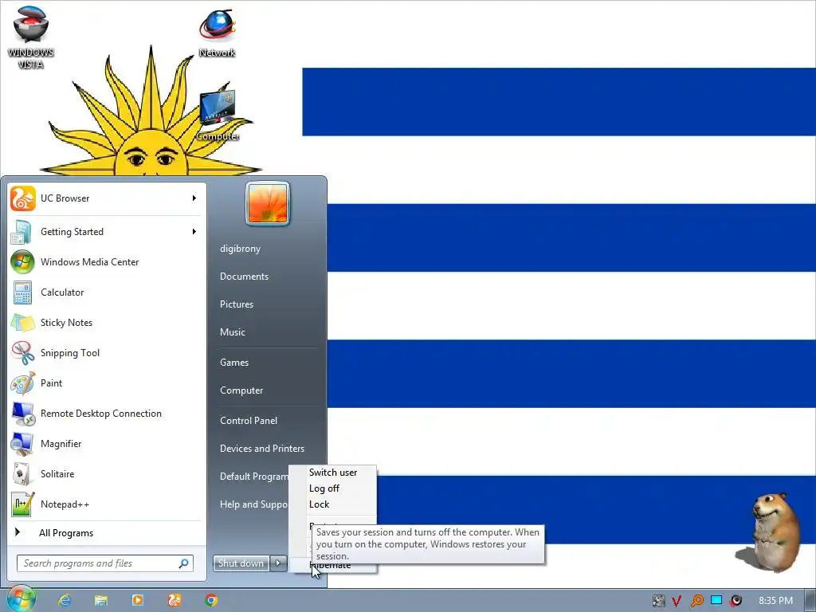Select Log off in power menu
This screenshot has height=612, width=816.
(333, 488)
